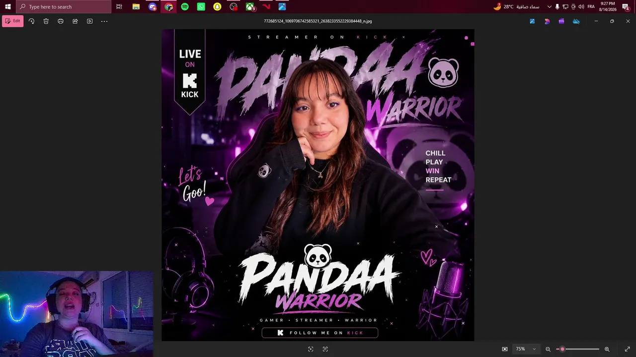
Task: Enter full screen with the expand arrows icon
Action: (627, 349)
